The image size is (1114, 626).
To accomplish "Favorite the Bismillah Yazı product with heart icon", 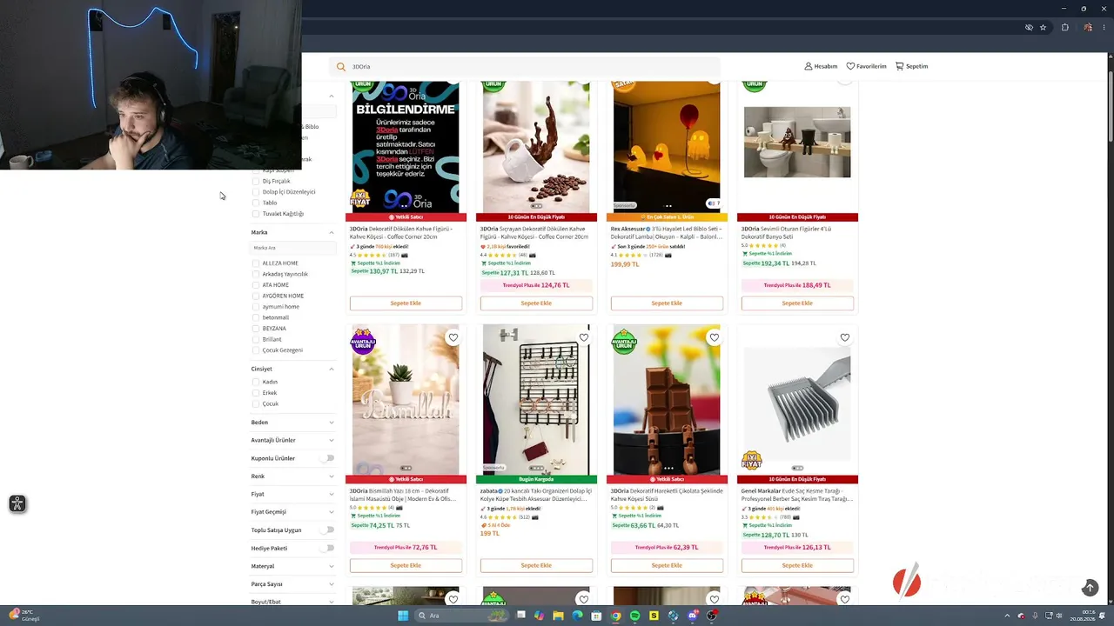I will (x=453, y=337).
